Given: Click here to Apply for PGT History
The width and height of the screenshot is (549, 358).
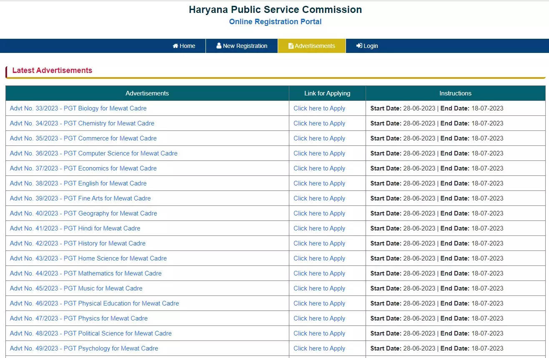Looking at the screenshot, I should pos(319,243).
